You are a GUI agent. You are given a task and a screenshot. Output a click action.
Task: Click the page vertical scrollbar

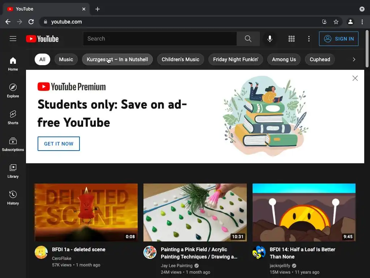(367, 49)
